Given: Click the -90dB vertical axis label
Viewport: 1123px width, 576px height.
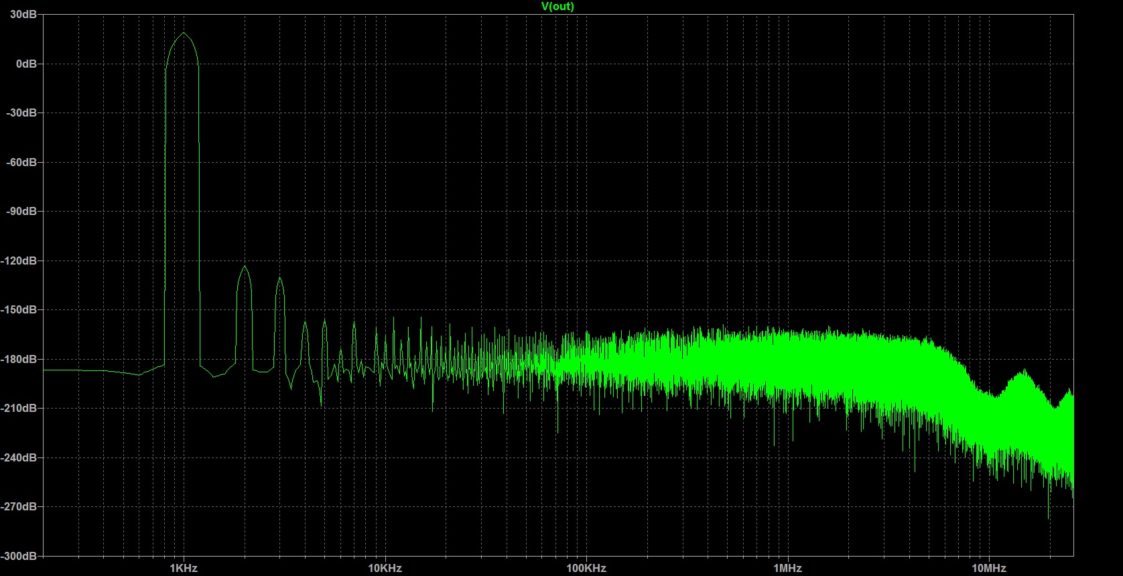Looking at the screenshot, I should (x=21, y=211).
